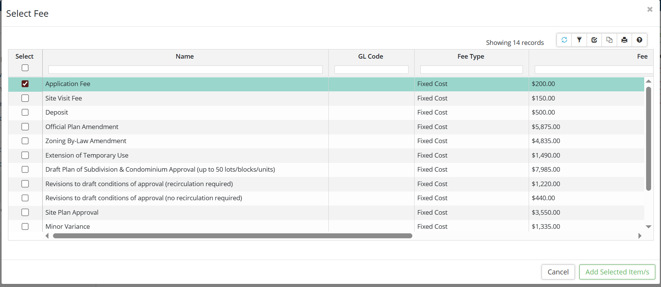Tick the Draft Plan of Subdivision checkbox
Image resolution: width=661 pixels, height=287 pixels.
point(25,169)
